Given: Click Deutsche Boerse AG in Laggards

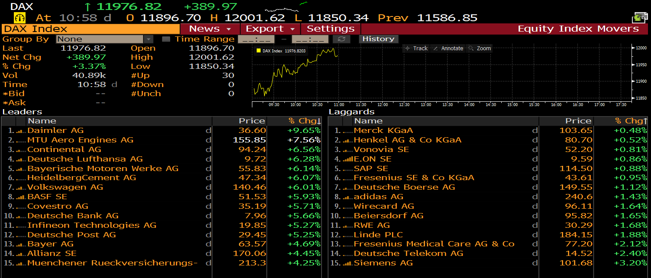Looking at the screenshot, I should coord(404,187).
